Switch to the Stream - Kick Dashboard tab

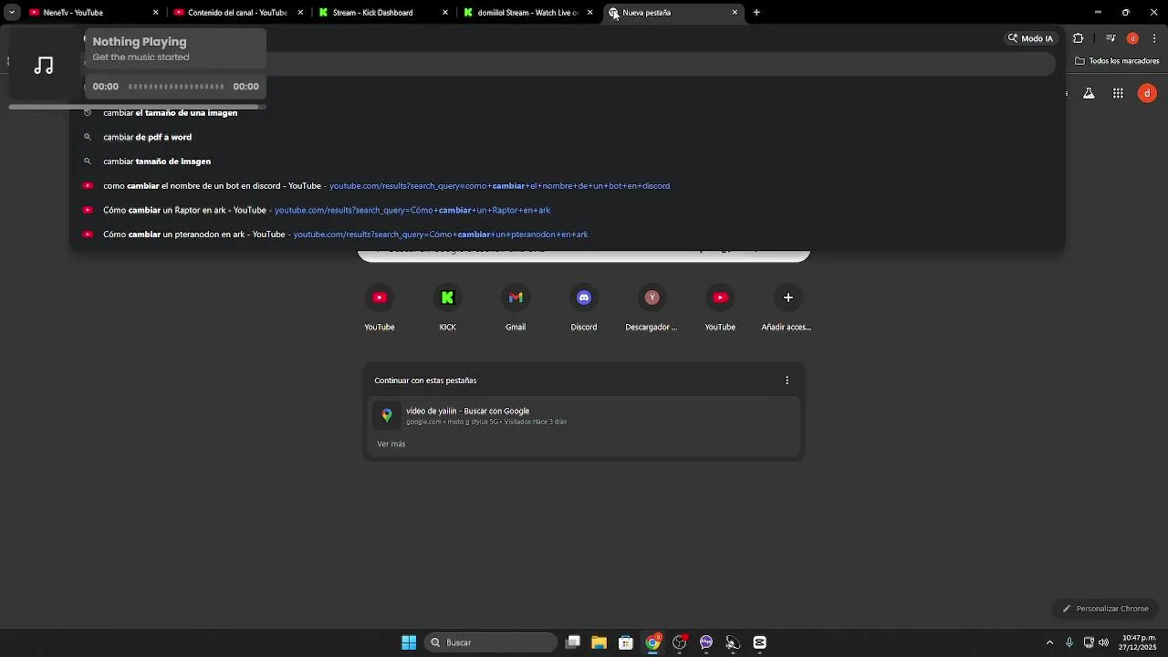point(383,13)
